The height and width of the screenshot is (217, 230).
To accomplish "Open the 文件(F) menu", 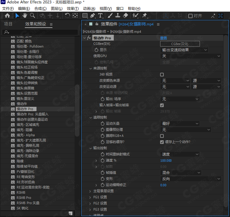I will pos(8,9).
